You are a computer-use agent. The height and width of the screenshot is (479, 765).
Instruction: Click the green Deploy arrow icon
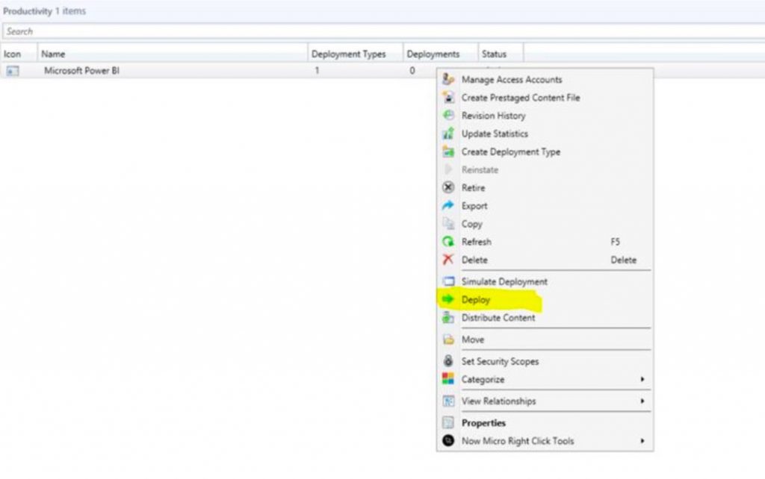click(x=448, y=299)
